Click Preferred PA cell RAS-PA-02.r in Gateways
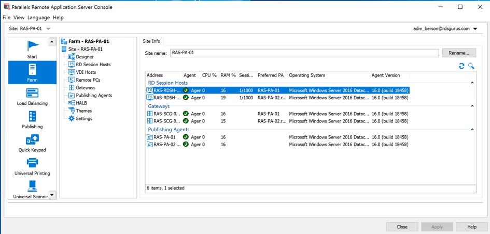This screenshot has height=234, width=490. click(271, 121)
